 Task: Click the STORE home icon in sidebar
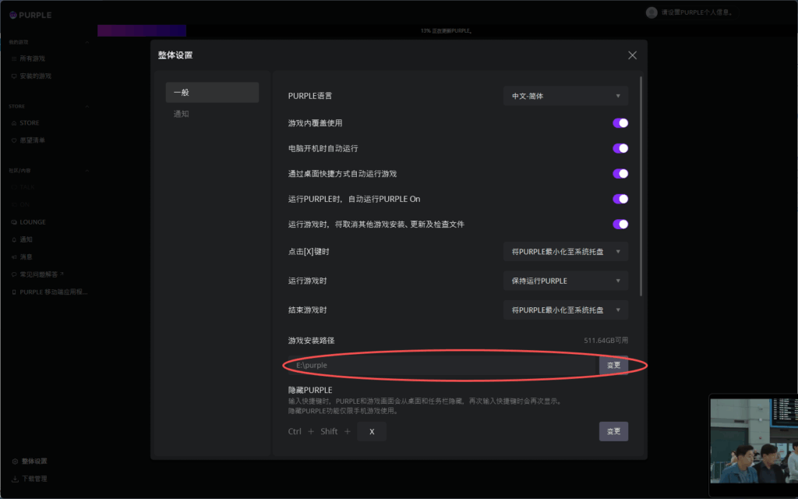[13, 123]
